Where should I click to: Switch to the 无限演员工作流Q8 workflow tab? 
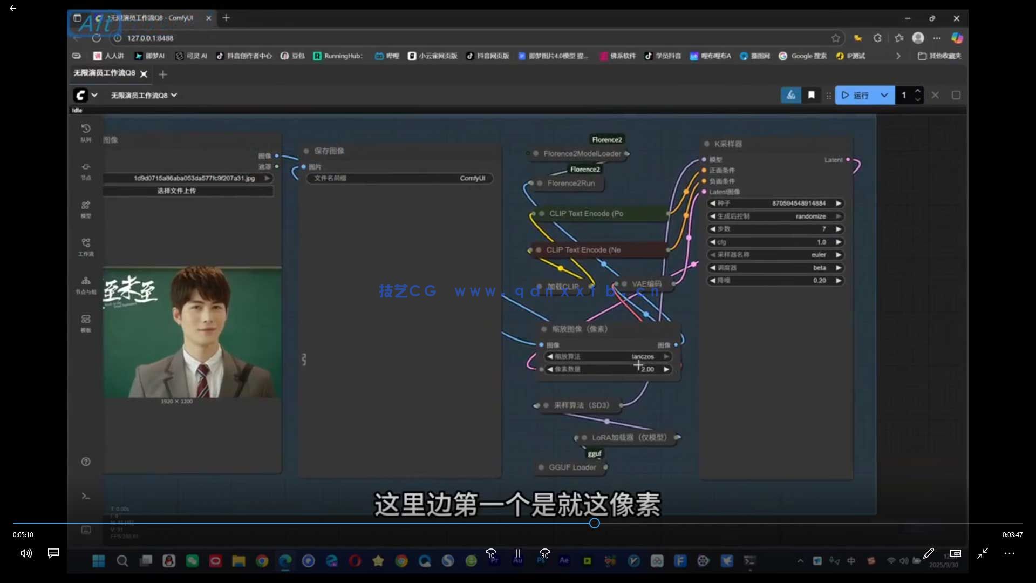[104, 74]
